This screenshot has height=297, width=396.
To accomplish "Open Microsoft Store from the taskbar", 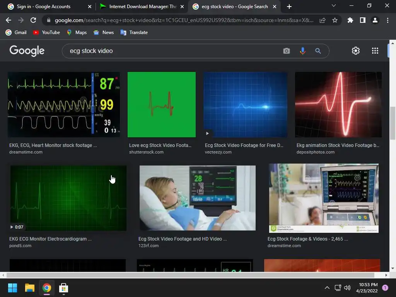I will pyautogui.click(x=63, y=288).
